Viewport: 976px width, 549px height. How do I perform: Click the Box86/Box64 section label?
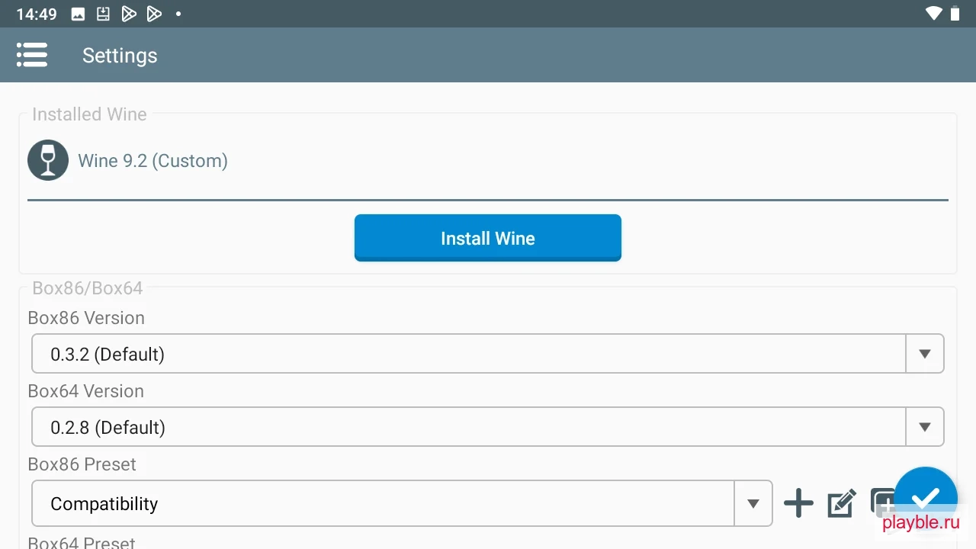(88, 288)
